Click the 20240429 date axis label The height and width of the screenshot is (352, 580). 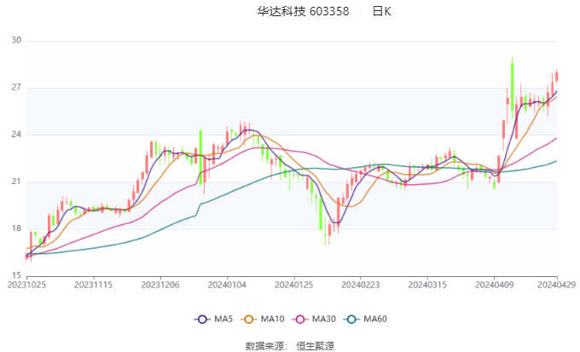click(x=556, y=285)
